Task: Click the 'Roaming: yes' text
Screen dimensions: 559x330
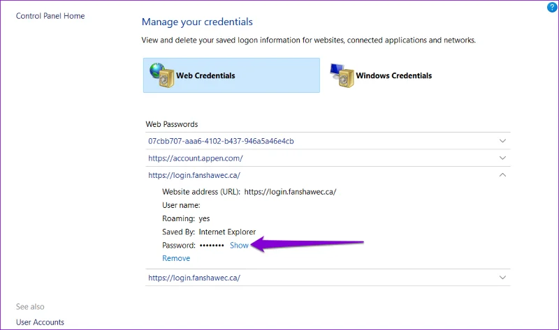Action: (186, 218)
